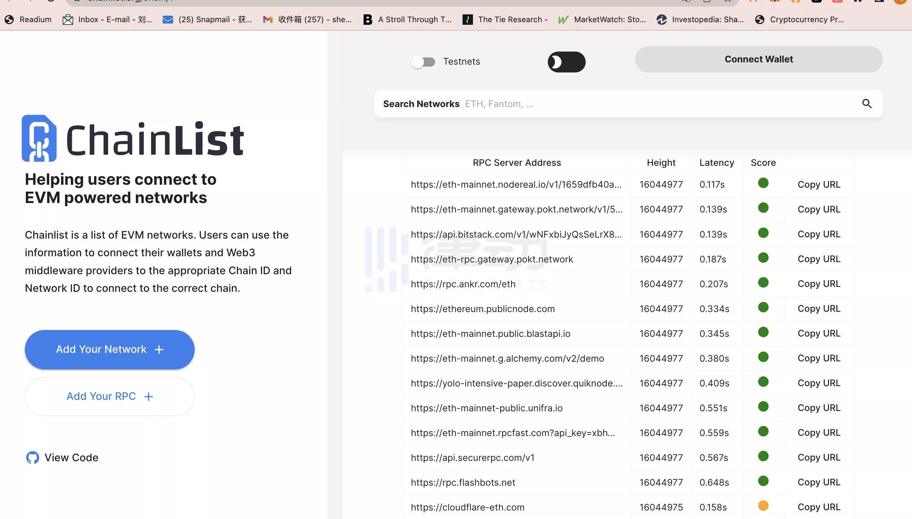Click the GitHub icon beside View Code
This screenshot has width=912, height=519.
(x=32, y=457)
